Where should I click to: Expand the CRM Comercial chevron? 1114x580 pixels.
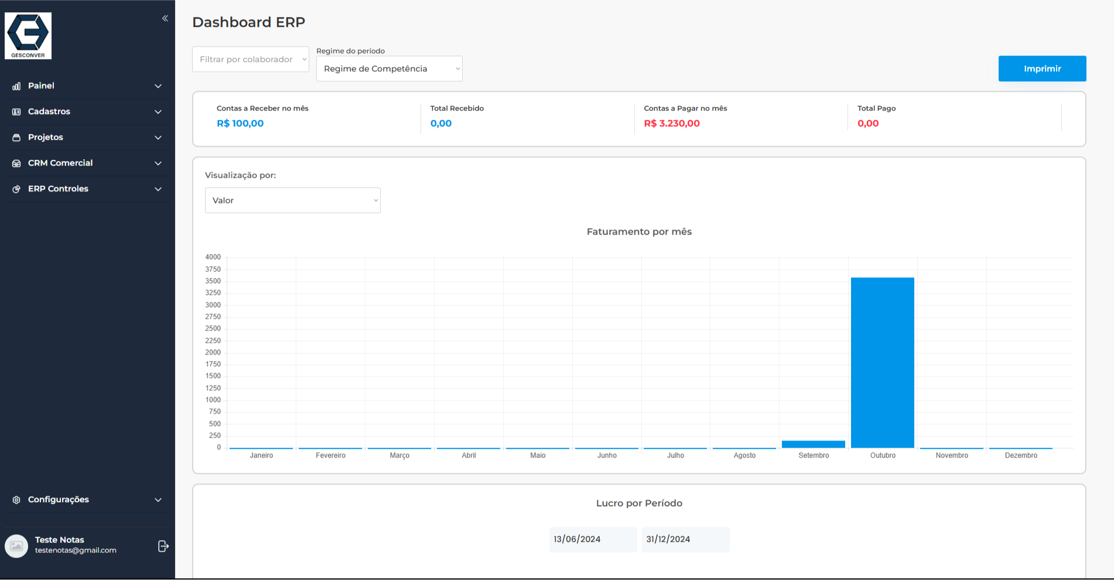[x=158, y=163]
